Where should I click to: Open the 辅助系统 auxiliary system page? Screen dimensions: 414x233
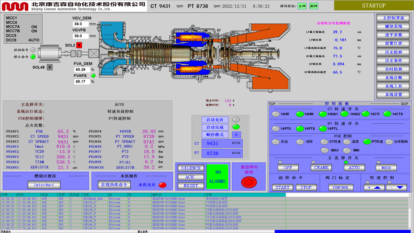coord(393,26)
